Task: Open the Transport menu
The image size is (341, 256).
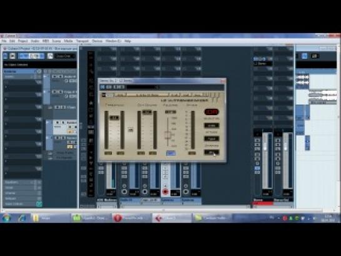Action: pos(82,41)
